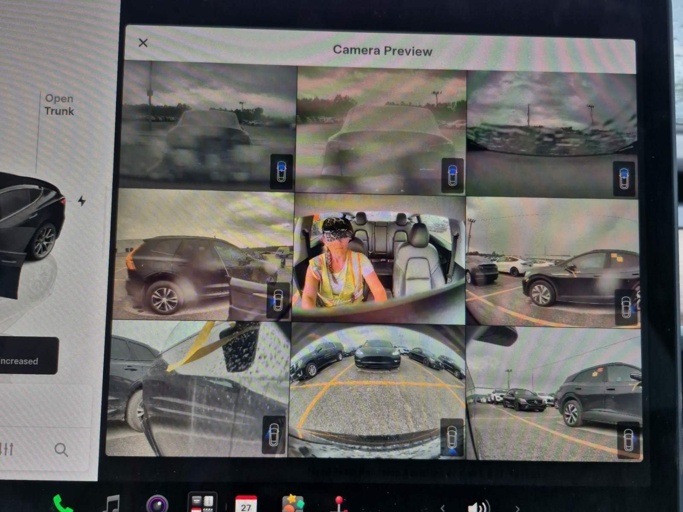Click the search magnifier icon
This screenshot has width=683, height=512.
point(61,449)
